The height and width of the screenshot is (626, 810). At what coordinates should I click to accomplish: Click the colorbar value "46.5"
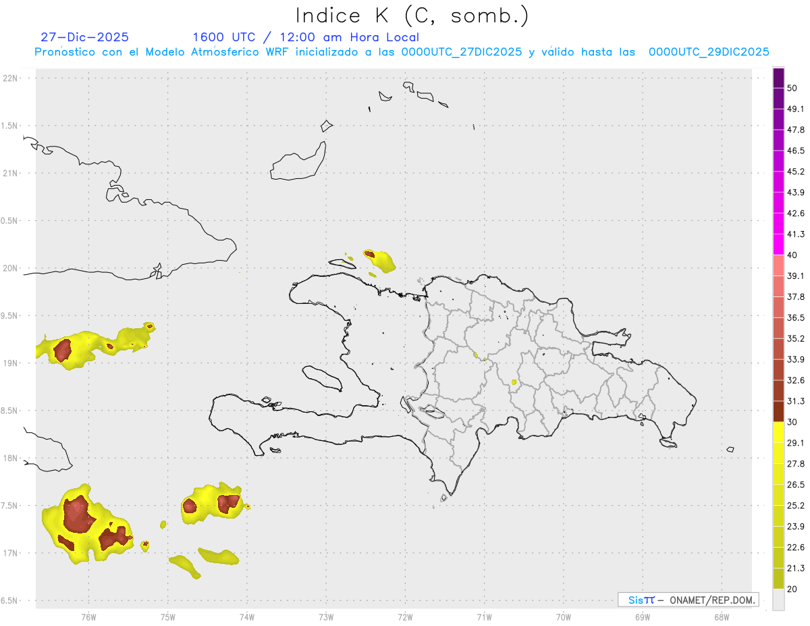(796, 151)
